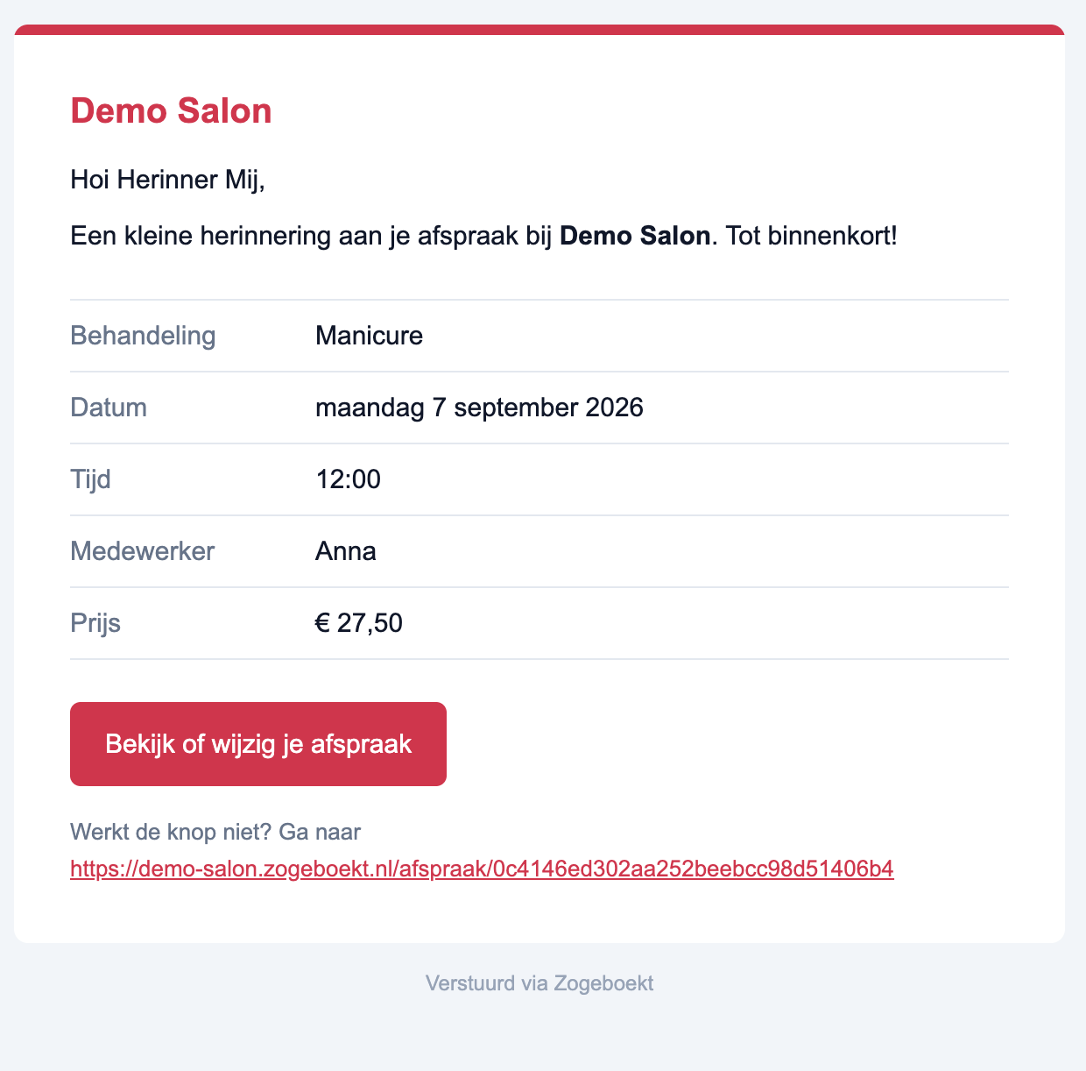Click the 12:00 time value
Screen dimensions: 1086x1071
click(x=348, y=479)
